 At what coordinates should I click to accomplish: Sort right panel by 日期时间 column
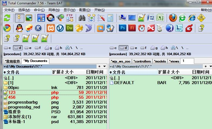click(x=201, y=72)
